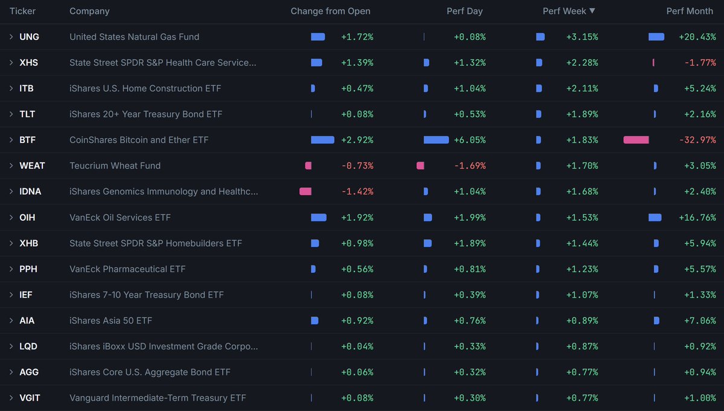Click IDNA Change from Open -1.42%
The image size is (724, 411).
point(358,192)
